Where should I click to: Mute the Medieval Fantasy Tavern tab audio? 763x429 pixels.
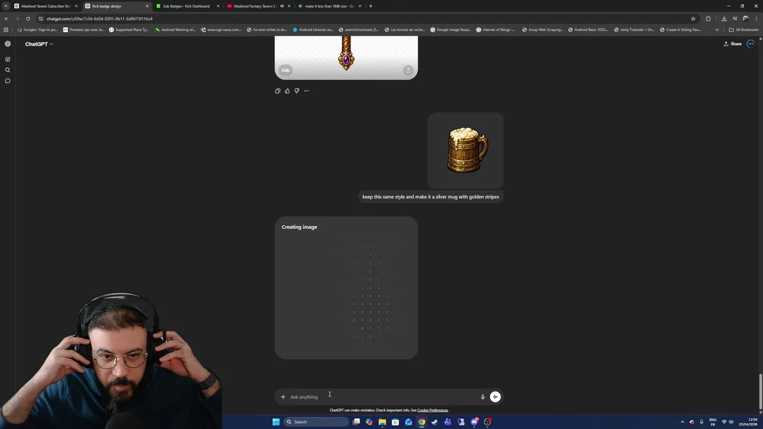point(282,6)
